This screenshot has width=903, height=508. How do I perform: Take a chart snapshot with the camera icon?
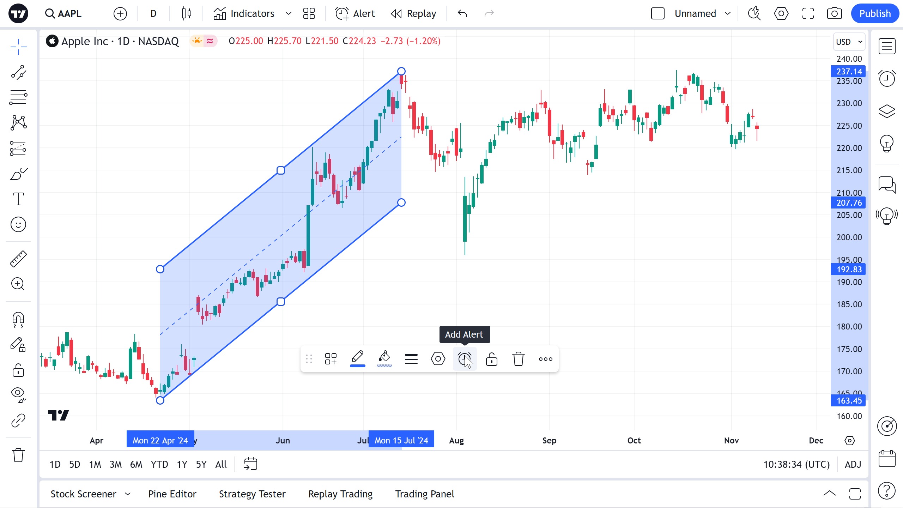tap(834, 14)
